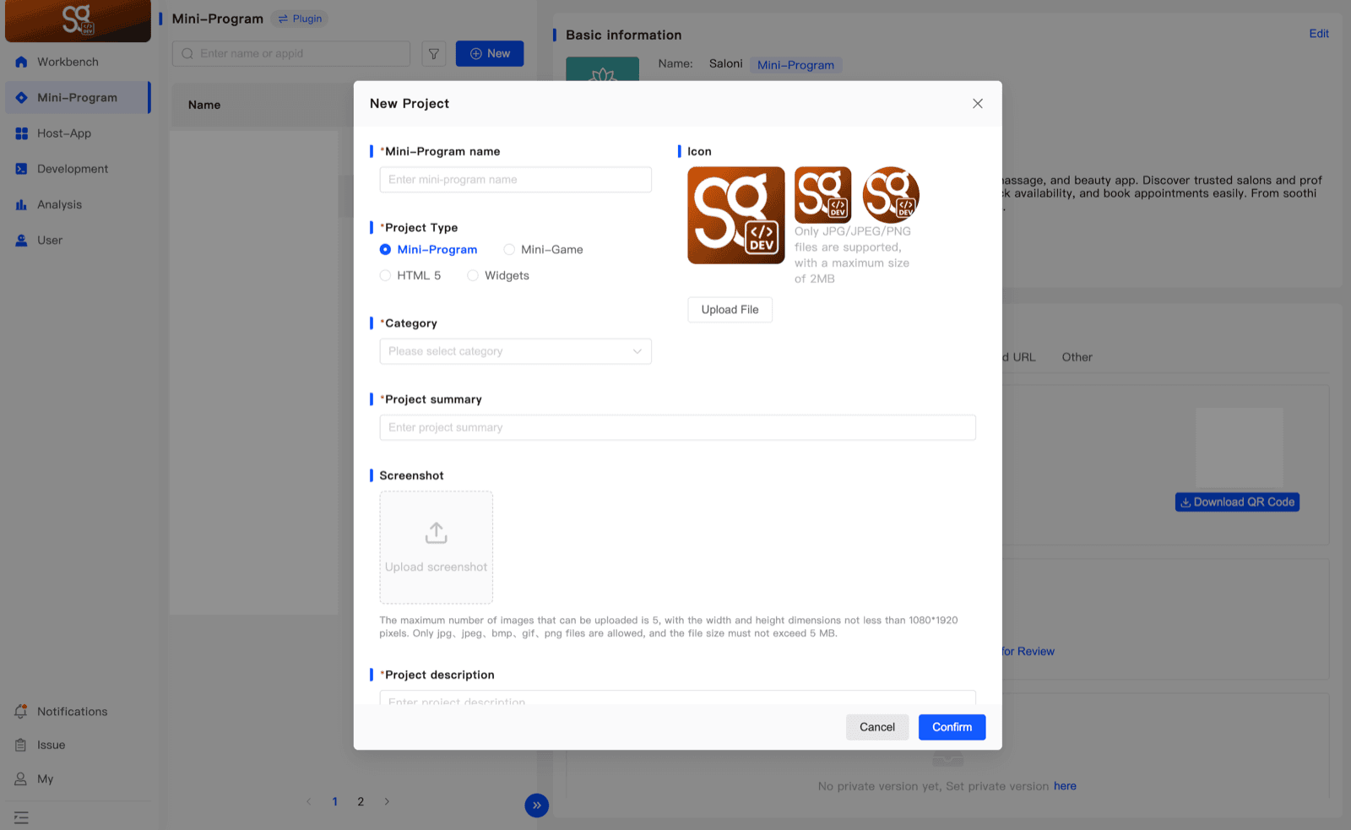Switch to the Other tab
The height and width of the screenshot is (830, 1351).
click(x=1077, y=357)
